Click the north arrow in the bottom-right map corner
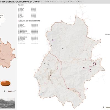Viewport: 110px width, 110px height. [104, 107]
